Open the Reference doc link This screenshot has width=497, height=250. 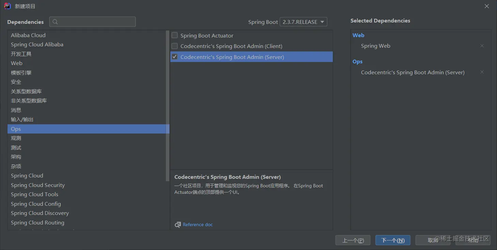(x=198, y=224)
